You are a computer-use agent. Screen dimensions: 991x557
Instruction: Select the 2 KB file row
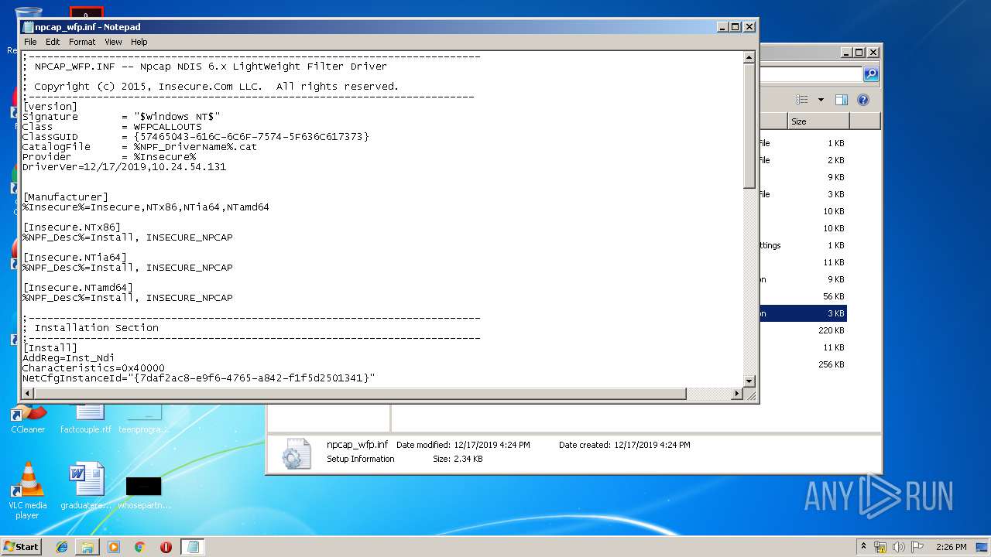coord(803,160)
